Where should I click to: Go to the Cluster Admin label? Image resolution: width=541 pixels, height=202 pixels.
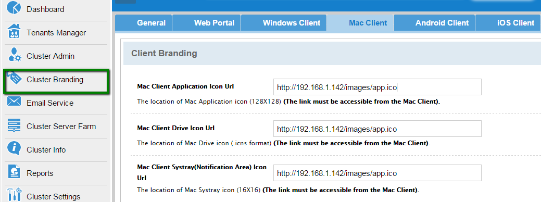click(x=51, y=56)
